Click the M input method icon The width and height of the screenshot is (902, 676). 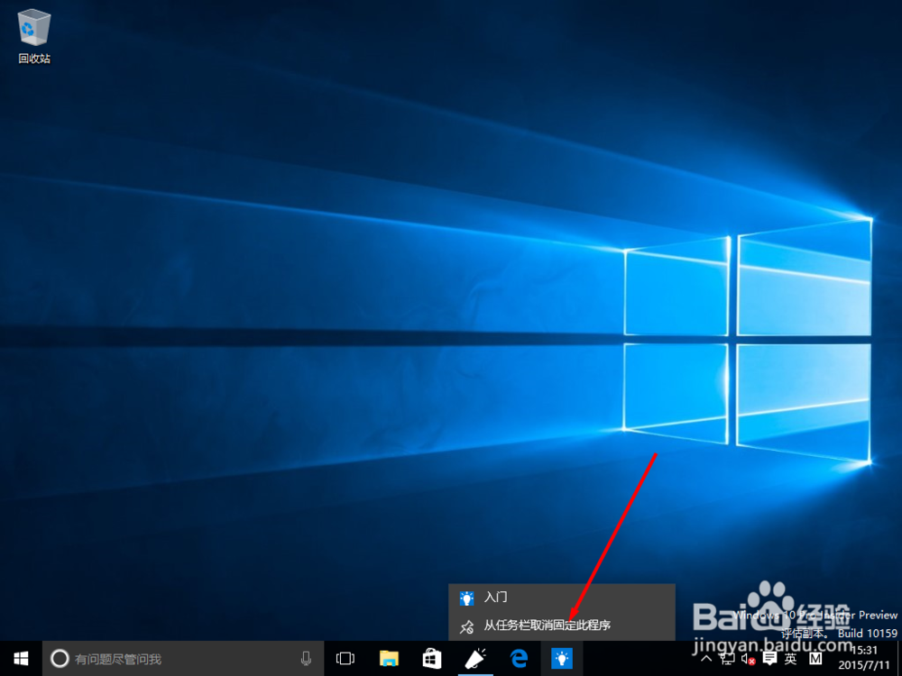click(815, 659)
